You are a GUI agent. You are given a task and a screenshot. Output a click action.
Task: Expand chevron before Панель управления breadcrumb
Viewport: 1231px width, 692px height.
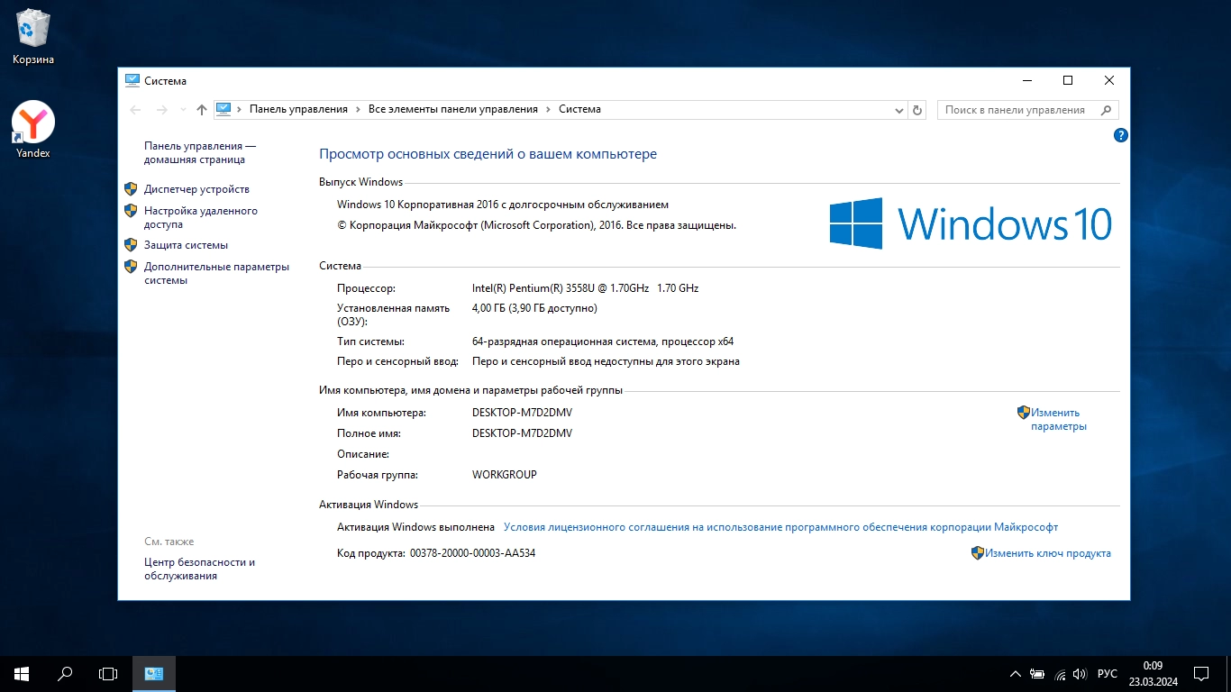click(241, 109)
